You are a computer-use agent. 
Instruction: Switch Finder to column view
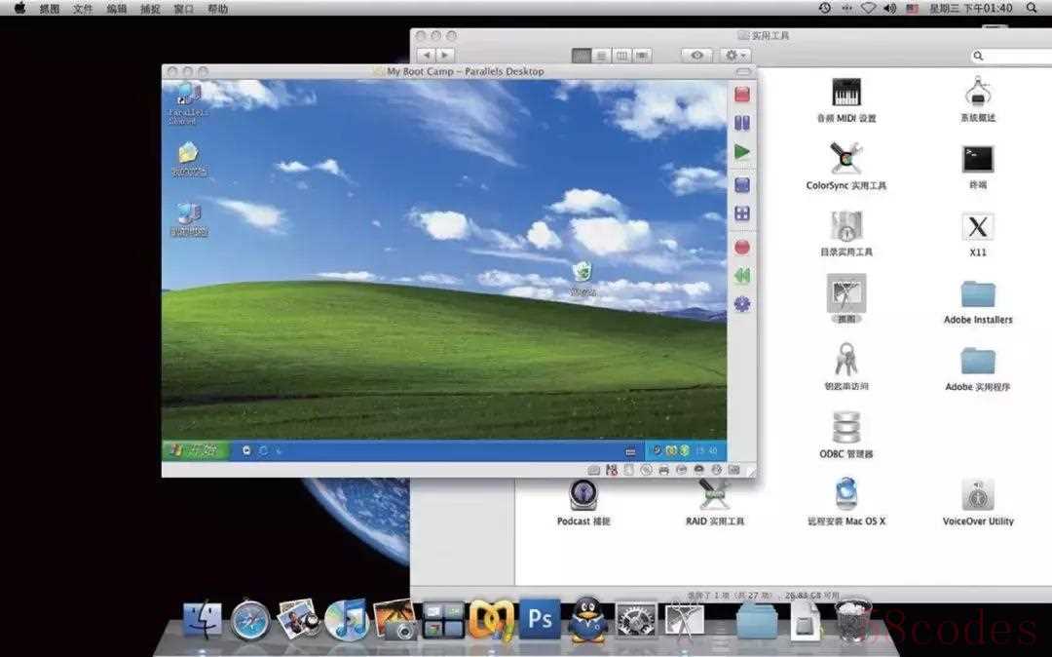tap(621, 56)
